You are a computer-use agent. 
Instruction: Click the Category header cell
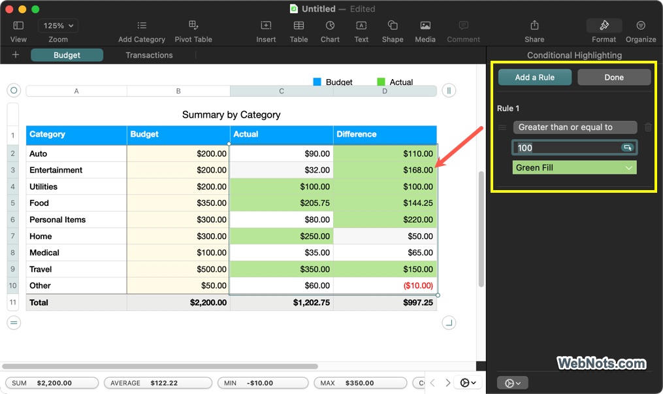click(x=76, y=135)
